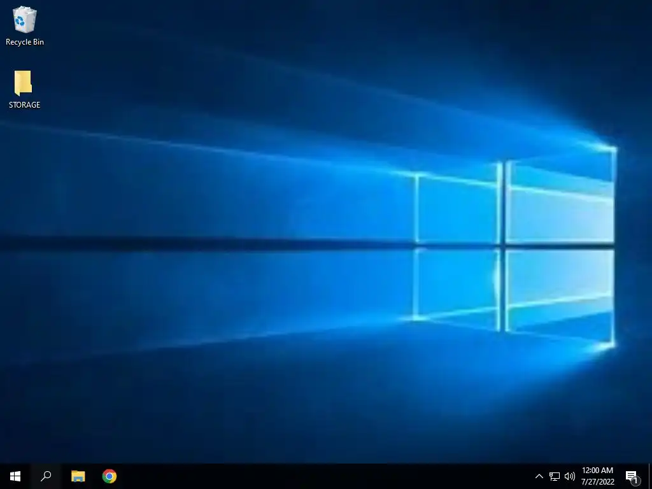Show hidden system tray icons

click(x=539, y=476)
